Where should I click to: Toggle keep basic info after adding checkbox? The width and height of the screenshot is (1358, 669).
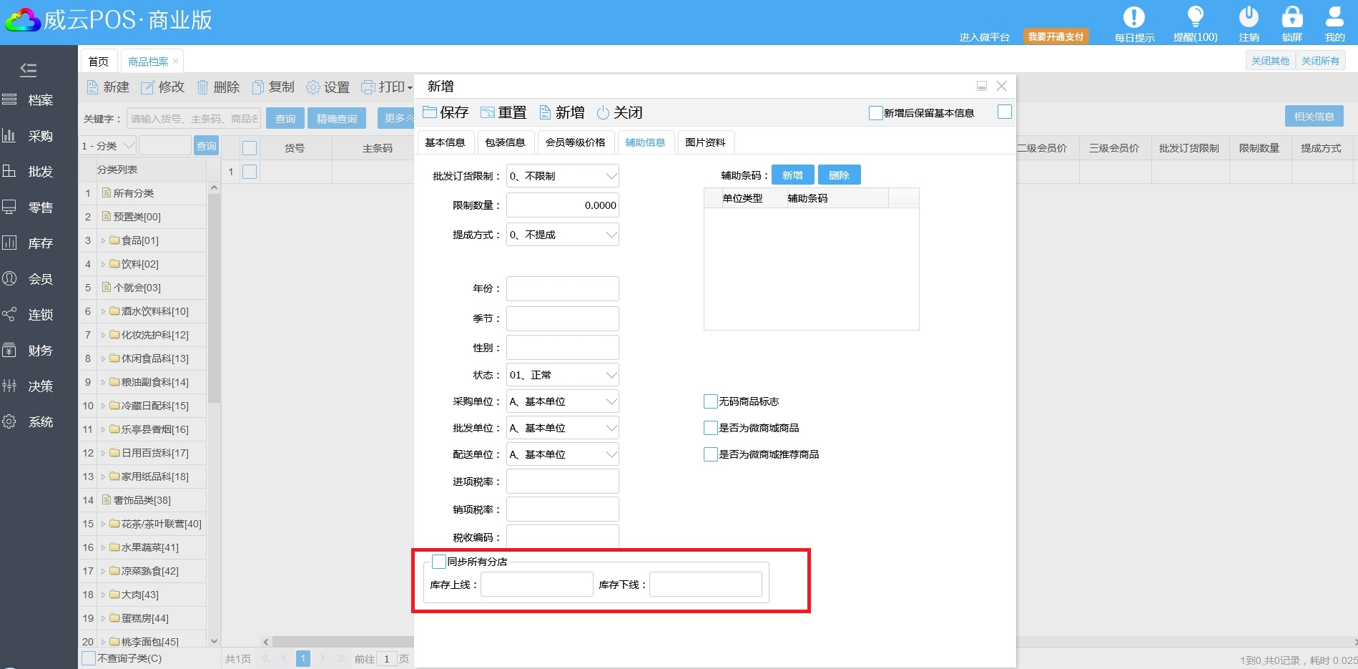click(x=875, y=113)
